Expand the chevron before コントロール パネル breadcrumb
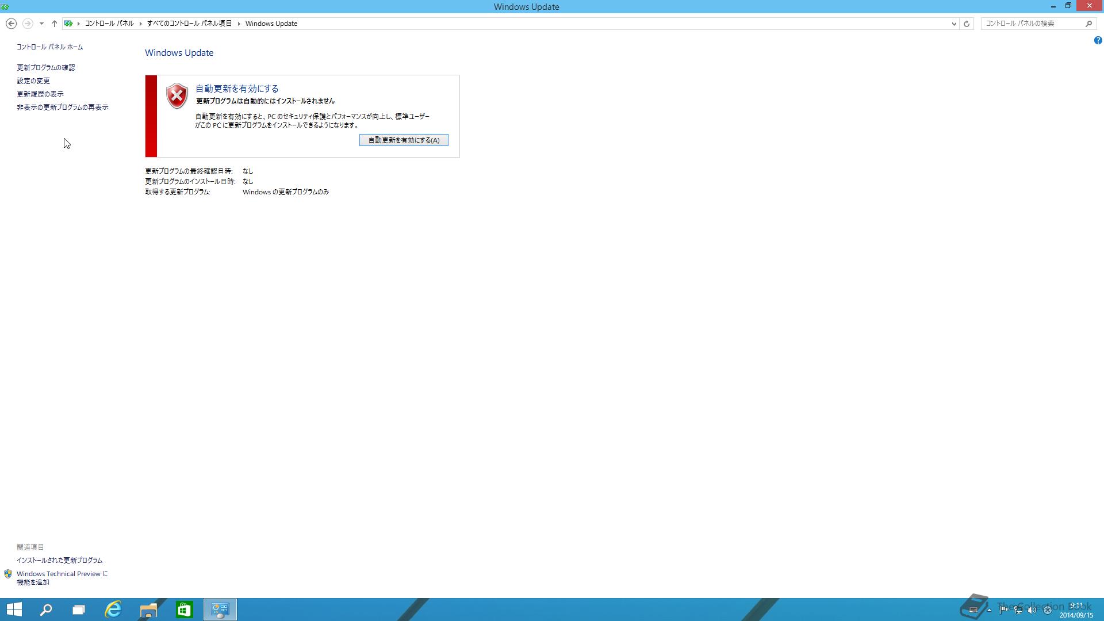1104x621 pixels. [x=79, y=24]
